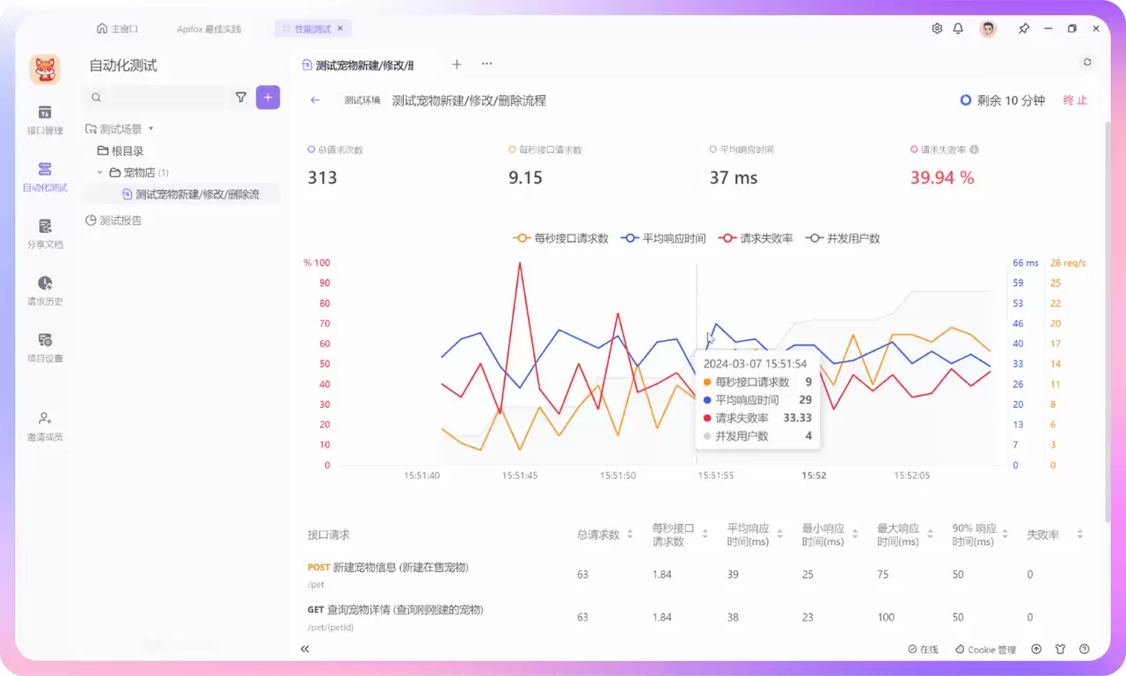This screenshot has height=676, width=1126.
Task: Click the GET 查询宠物详情 row
Action: [x=695, y=617]
